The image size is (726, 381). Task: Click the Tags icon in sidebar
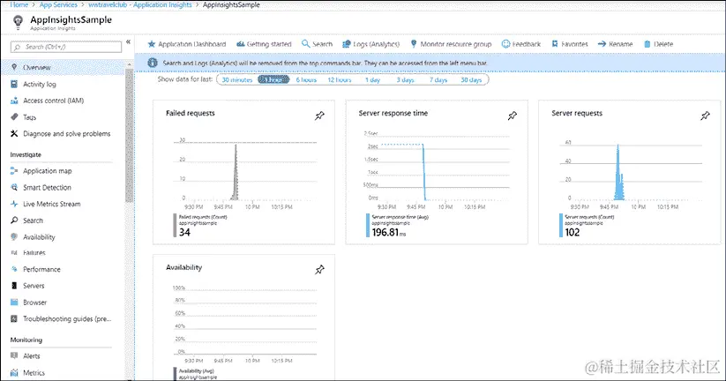coord(14,117)
